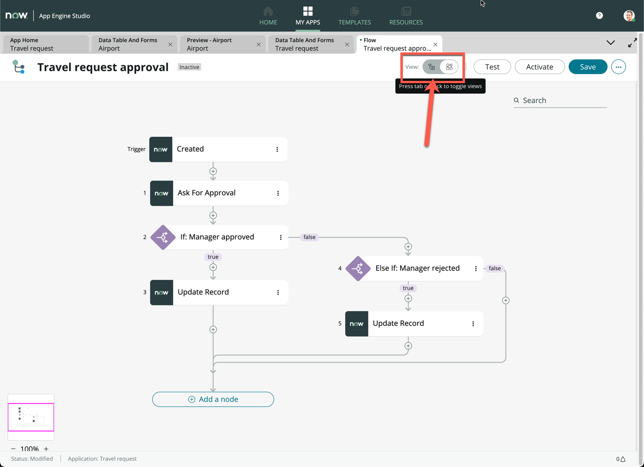Click the search magnifier icon

point(516,100)
